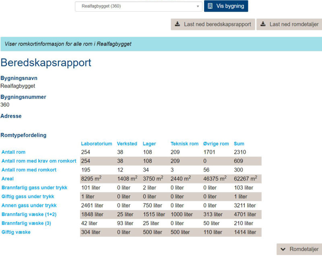Viewport: 322px width, 257px height.
Task: Click the Bygningsnummer label
Action: [x=23, y=97]
